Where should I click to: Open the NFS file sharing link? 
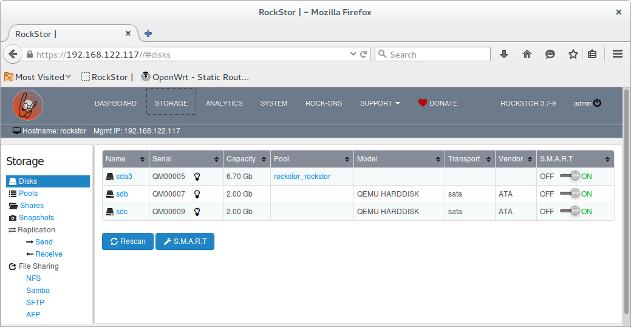click(33, 278)
